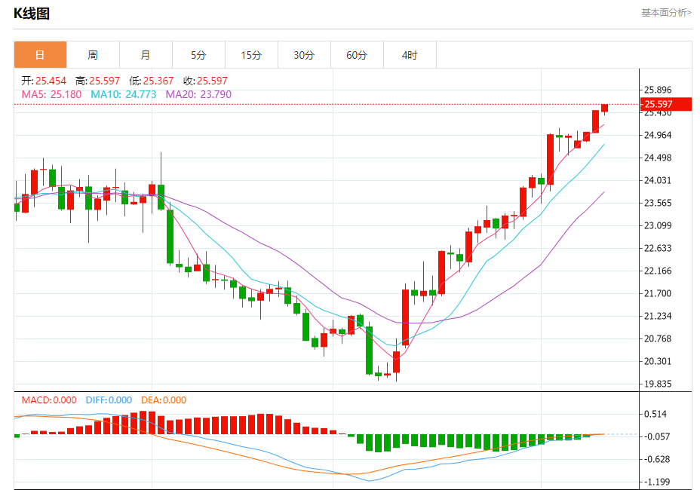Image resolution: width=700 pixels, height=490 pixels.
Task: Click the -0.628 MACD axis label
Action: click(x=657, y=459)
